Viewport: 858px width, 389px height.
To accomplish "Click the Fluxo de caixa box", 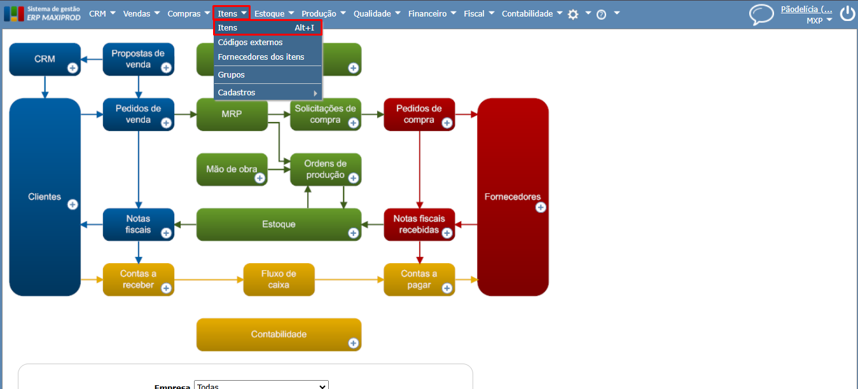I will pos(279,280).
